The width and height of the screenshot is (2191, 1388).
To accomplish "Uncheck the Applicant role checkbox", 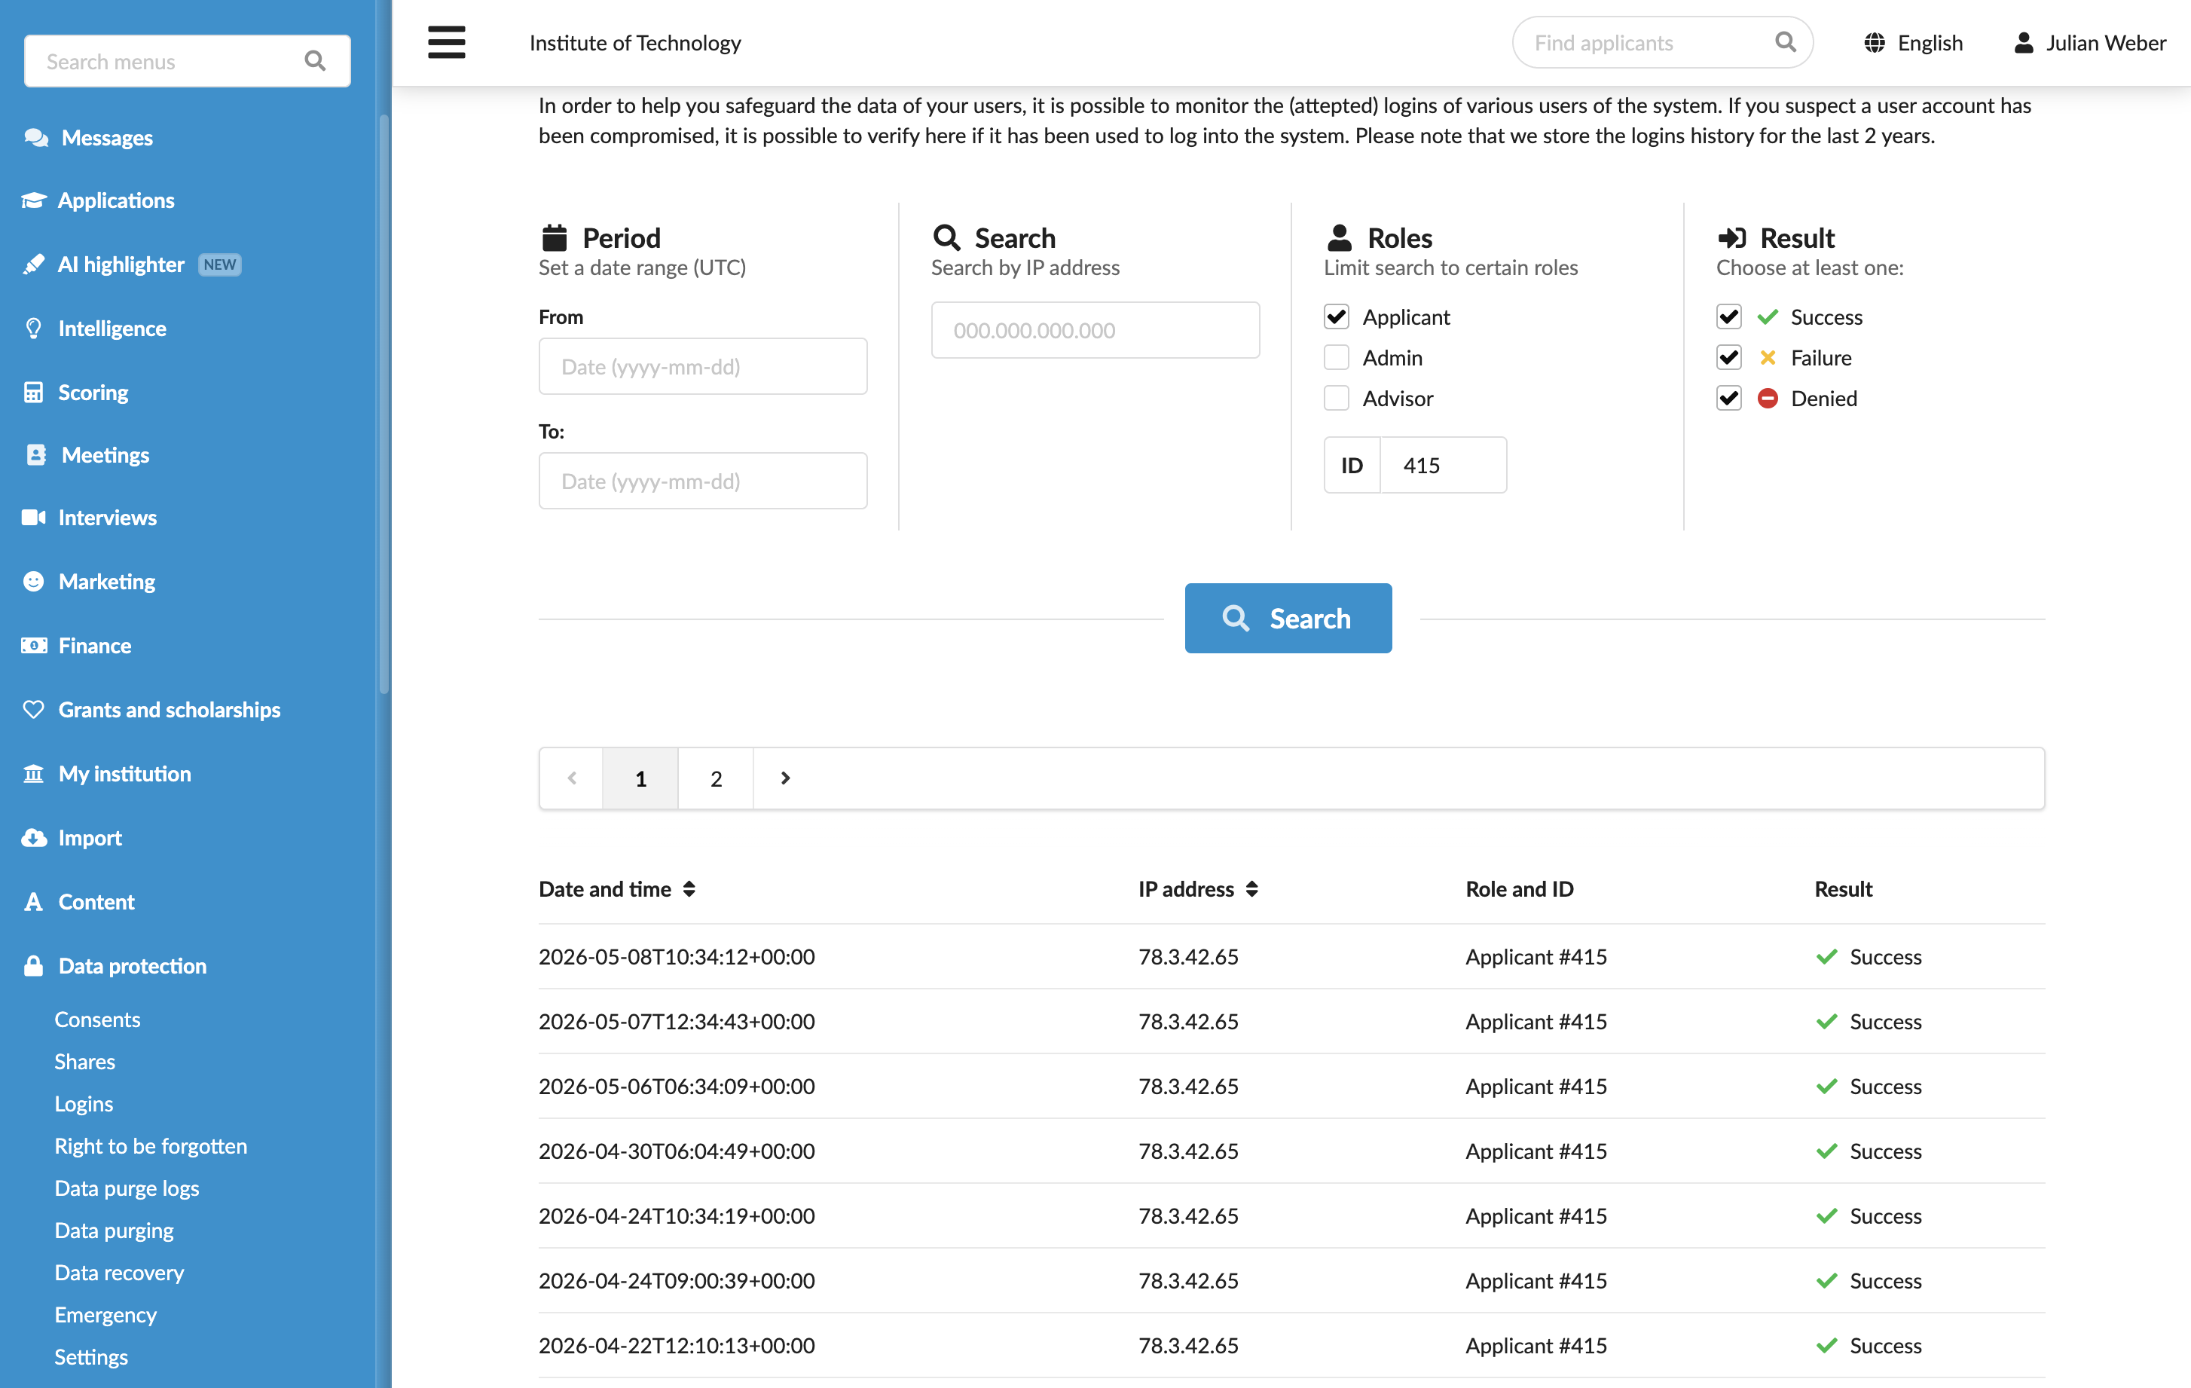I will click(1337, 316).
